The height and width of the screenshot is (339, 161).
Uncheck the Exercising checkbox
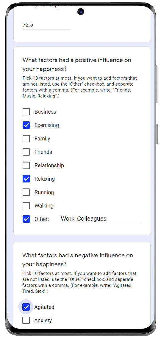pyautogui.click(x=26, y=125)
